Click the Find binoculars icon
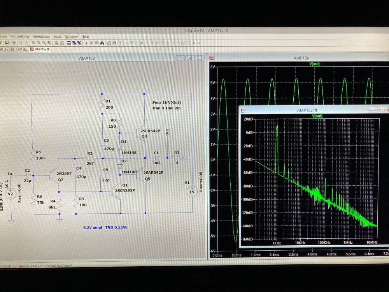The width and height of the screenshot is (389, 292). tap(102, 43)
